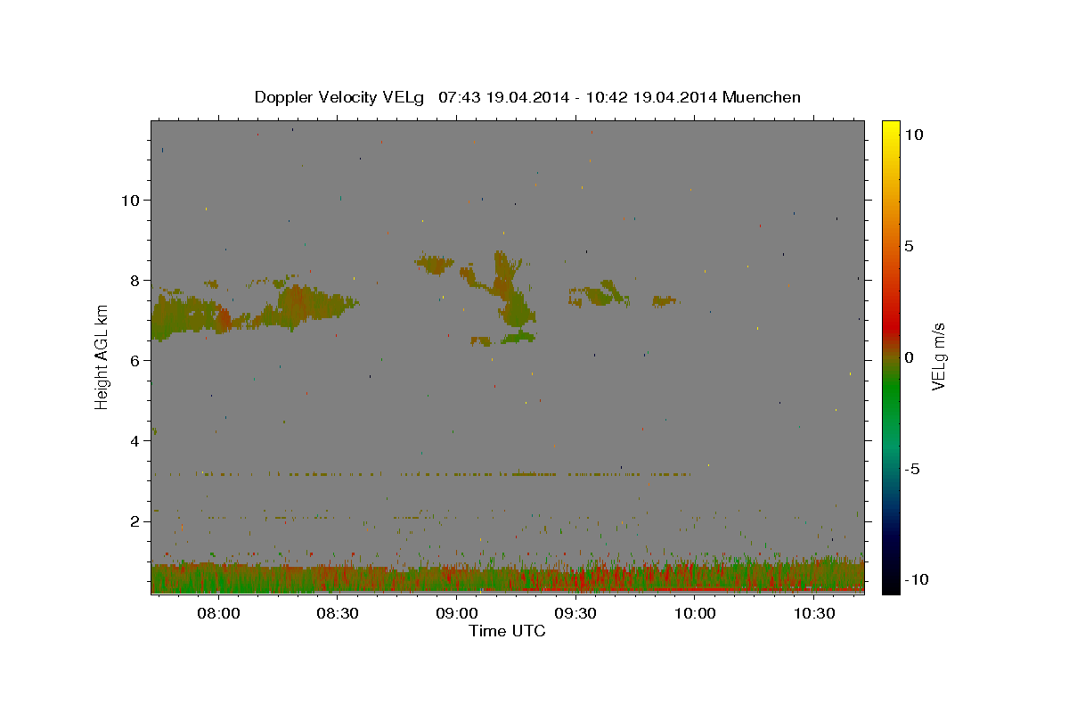Click the plot title "Doppler Velocity VELg"
The height and width of the screenshot is (713, 1069).
pos(339,97)
